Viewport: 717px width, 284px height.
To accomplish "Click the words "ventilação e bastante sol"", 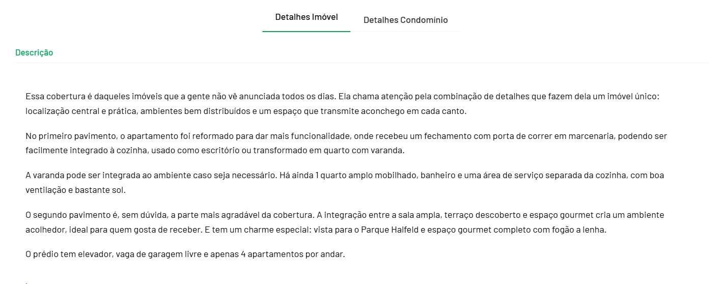I will 75,190.
